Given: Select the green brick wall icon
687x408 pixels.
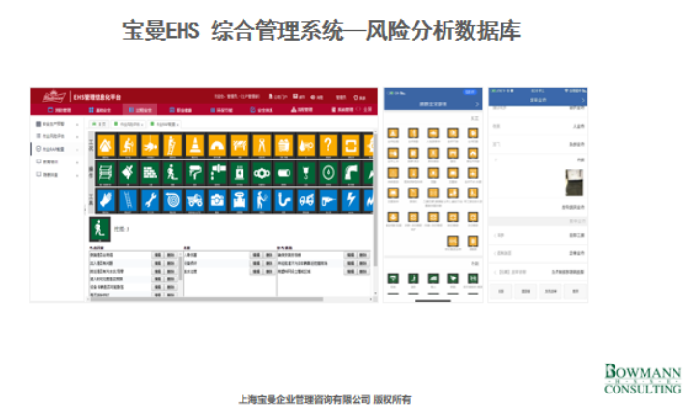Looking at the screenshot, I should point(151,173).
